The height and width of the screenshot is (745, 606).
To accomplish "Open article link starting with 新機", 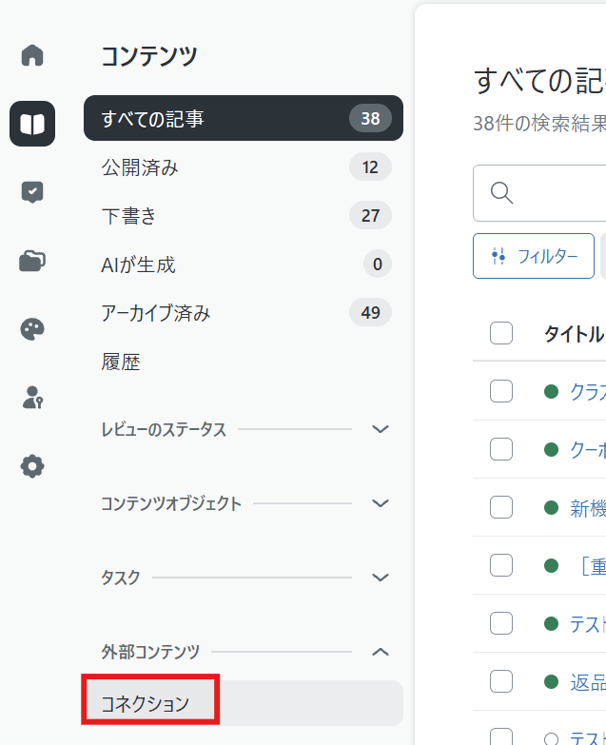I will 588,508.
